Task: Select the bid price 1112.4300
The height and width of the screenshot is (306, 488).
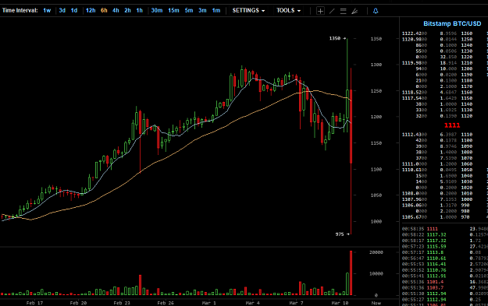Action: pyautogui.click(x=415, y=135)
